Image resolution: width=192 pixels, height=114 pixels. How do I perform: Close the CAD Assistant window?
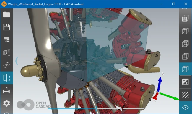186,4
